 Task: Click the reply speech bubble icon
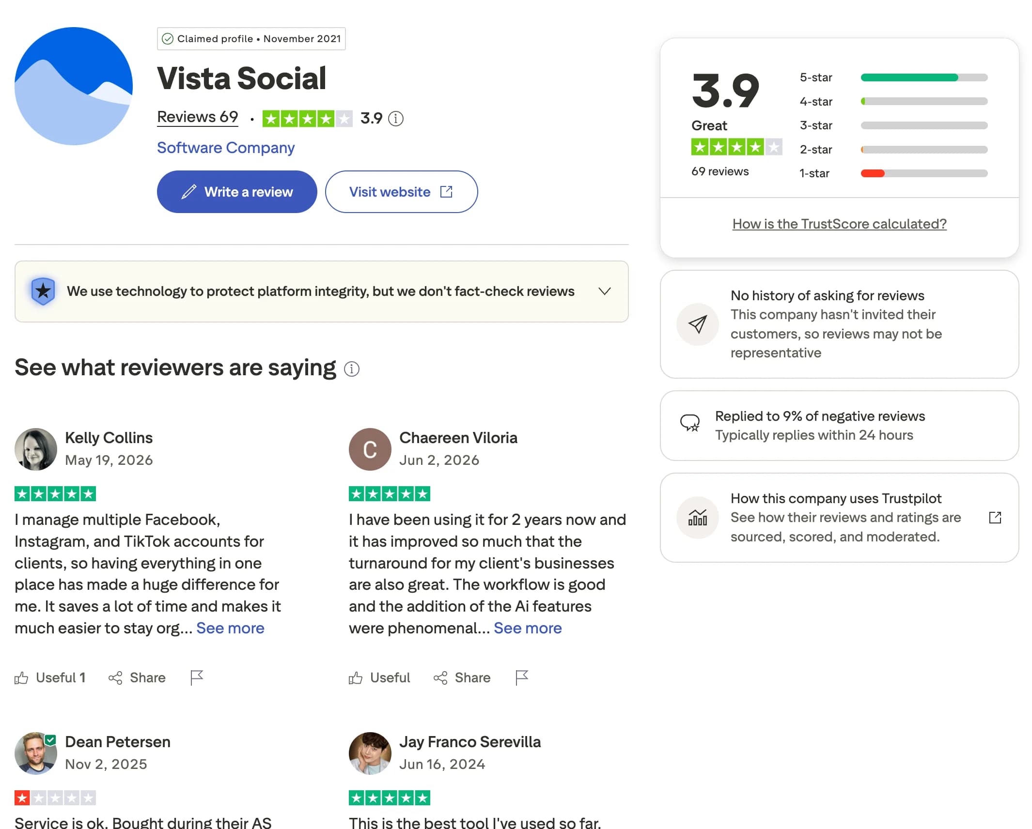click(690, 423)
